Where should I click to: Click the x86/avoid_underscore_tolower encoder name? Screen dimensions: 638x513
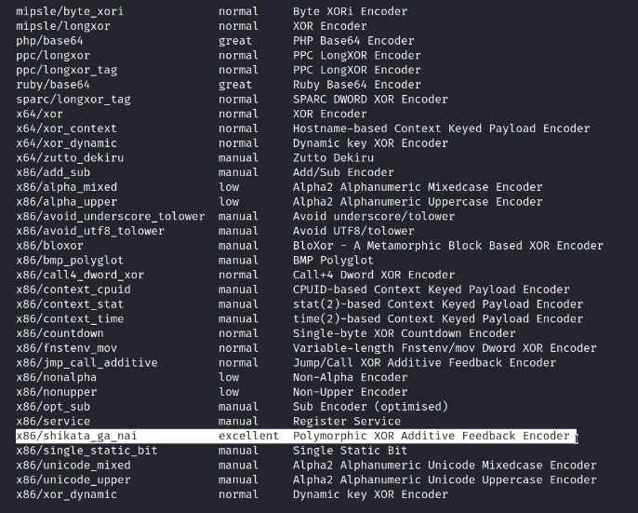pos(110,216)
